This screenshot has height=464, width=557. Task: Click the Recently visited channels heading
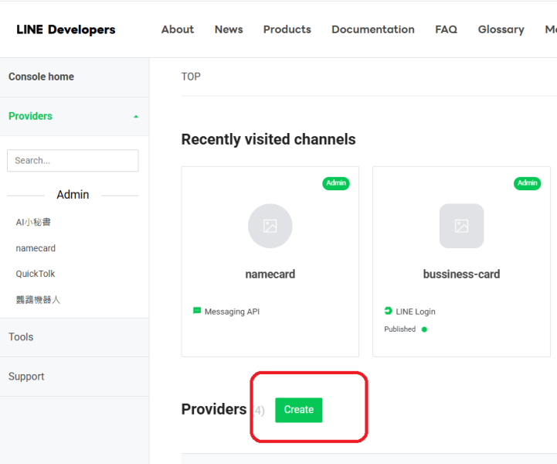(x=268, y=139)
